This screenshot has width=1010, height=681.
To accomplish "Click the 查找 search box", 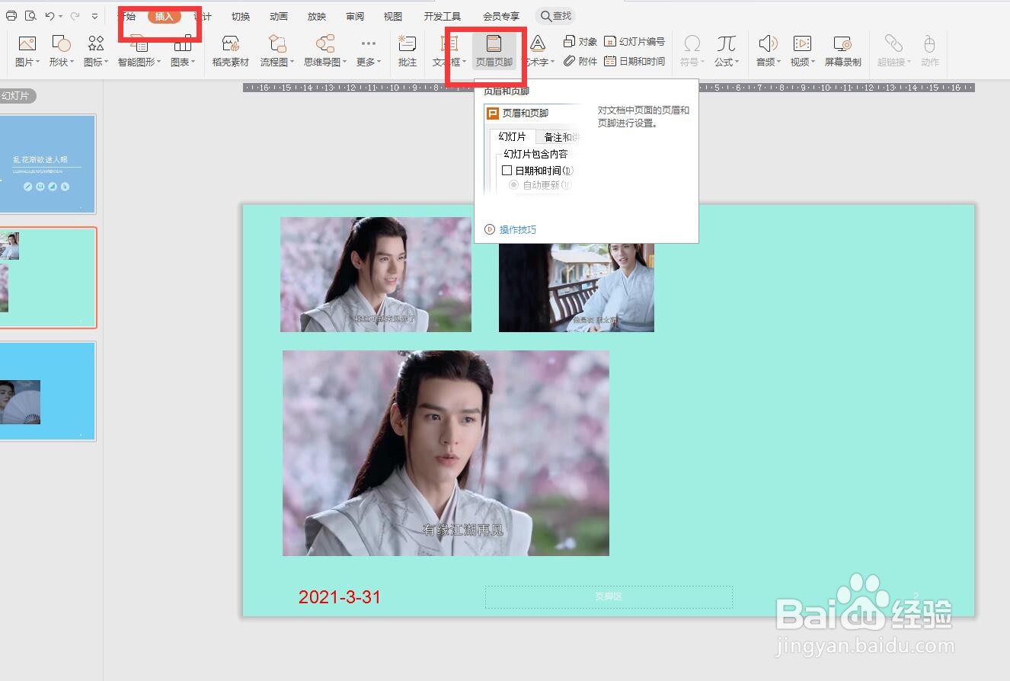I will click(556, 16).
